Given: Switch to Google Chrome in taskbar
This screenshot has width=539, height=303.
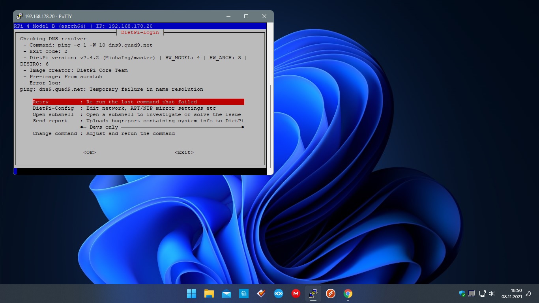Looking at the screenshot, I should pos(348,294).
